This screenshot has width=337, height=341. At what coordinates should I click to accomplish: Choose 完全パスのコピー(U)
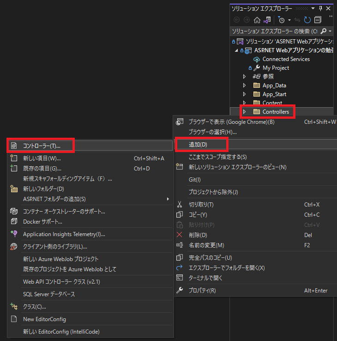point(255,258)
